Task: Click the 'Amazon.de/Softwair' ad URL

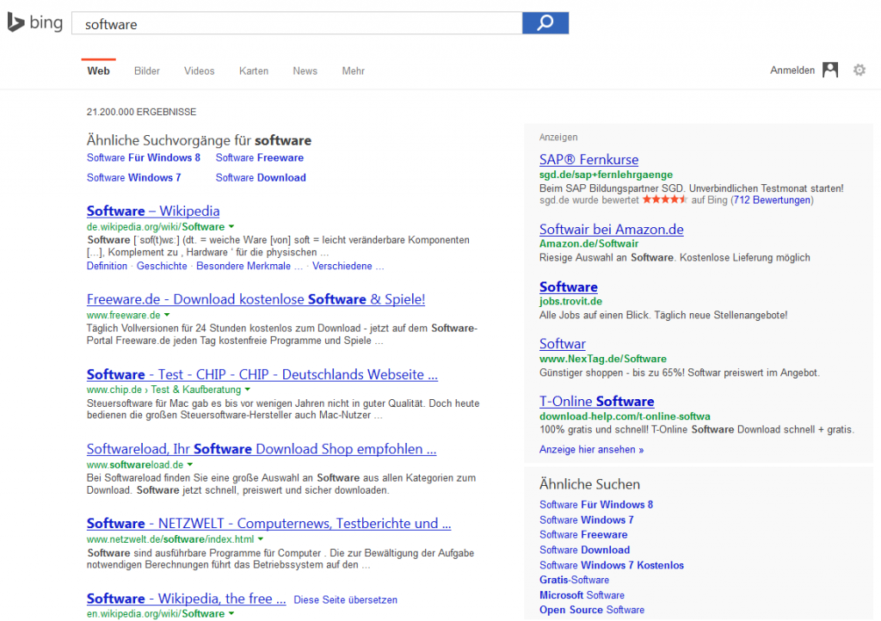Action: pos(588,243)
